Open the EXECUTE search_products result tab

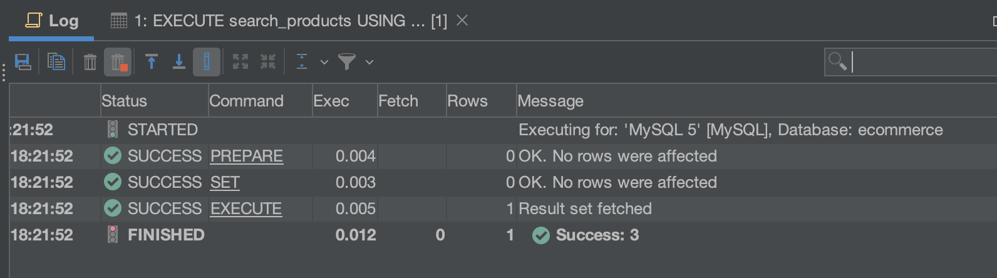tap(279, 21)
